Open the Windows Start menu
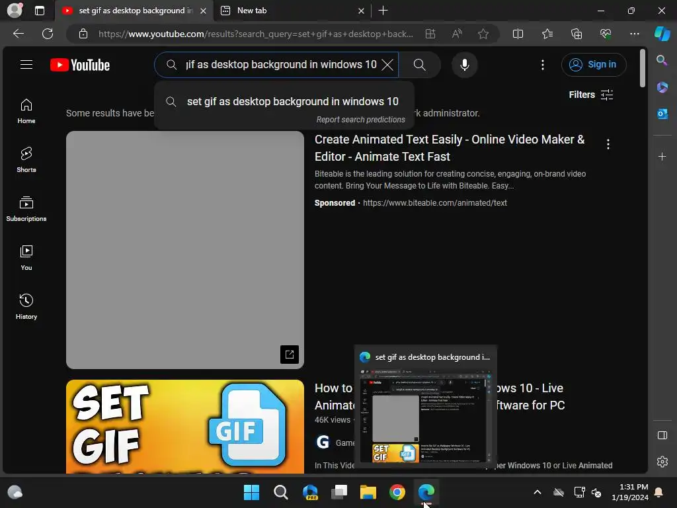Screen dimensions: 677x508 251,492
